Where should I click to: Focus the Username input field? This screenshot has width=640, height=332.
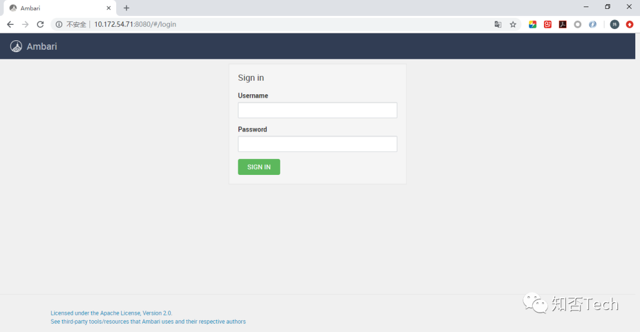click(317, 110)
